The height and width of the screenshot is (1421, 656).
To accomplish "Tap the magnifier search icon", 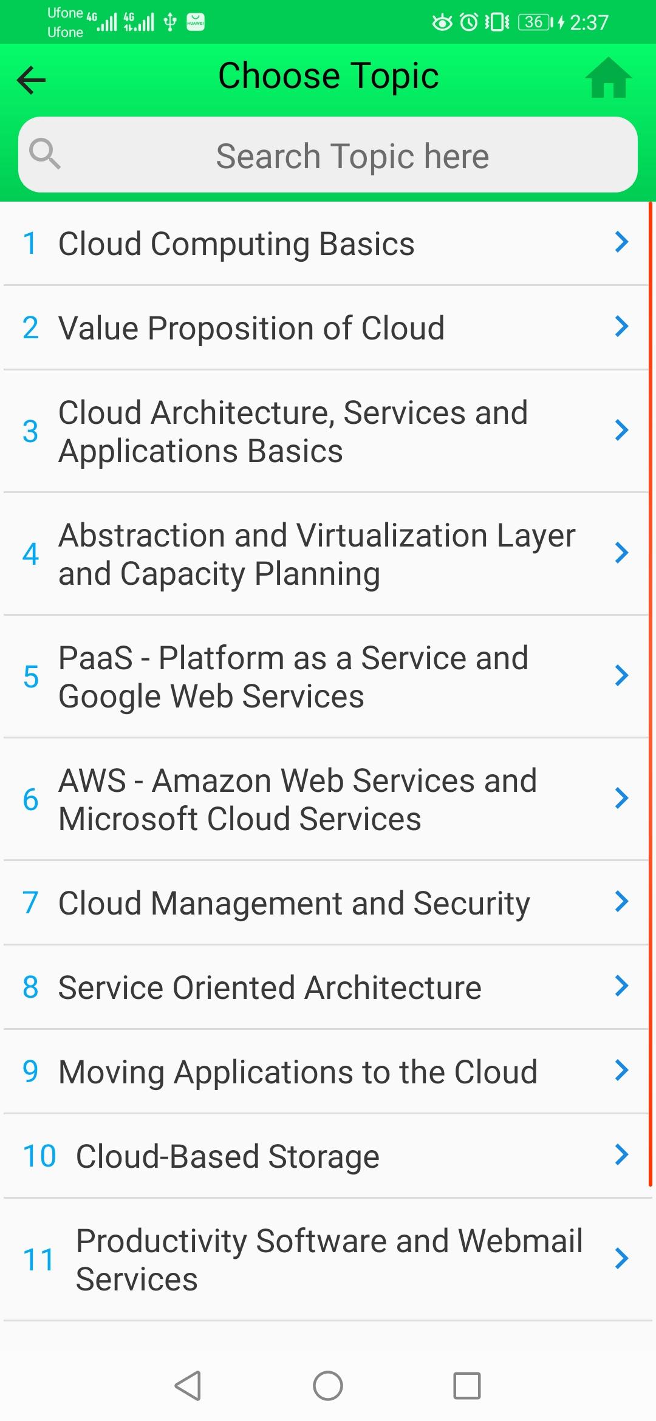I will [45, 154].
